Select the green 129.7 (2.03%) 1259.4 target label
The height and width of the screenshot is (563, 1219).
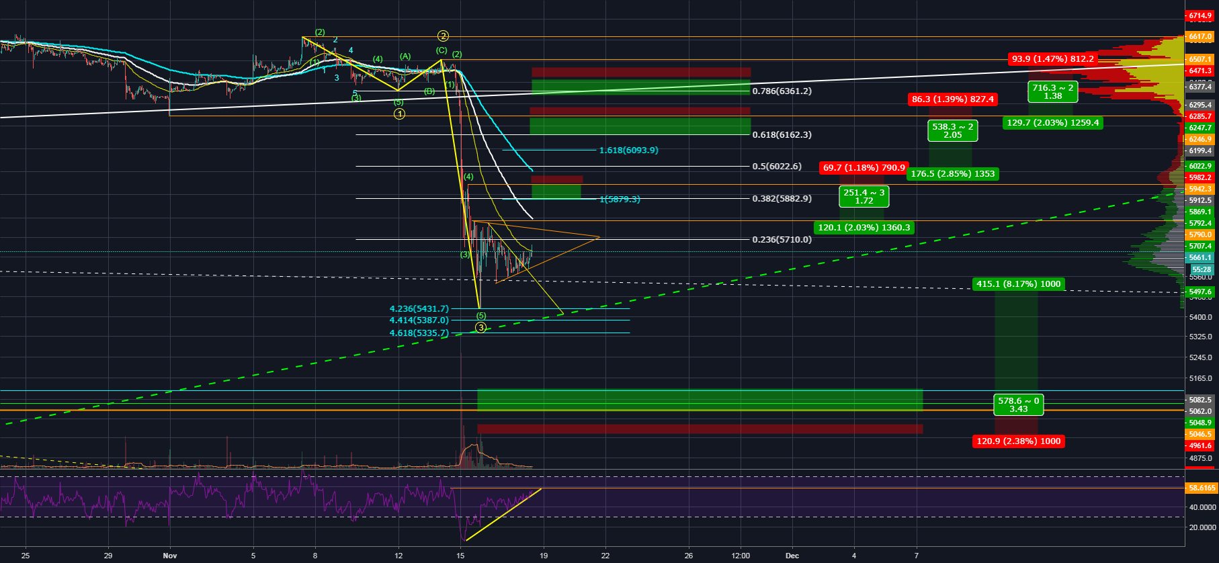[1053, 123]
